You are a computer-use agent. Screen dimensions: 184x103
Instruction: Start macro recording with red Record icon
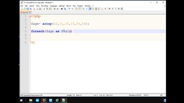point(109,9)
